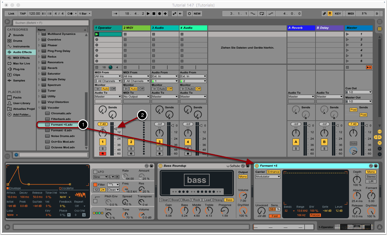Solo track 3 Audio
This screenshot has width=387, height=235.
[x=159, y=148]
